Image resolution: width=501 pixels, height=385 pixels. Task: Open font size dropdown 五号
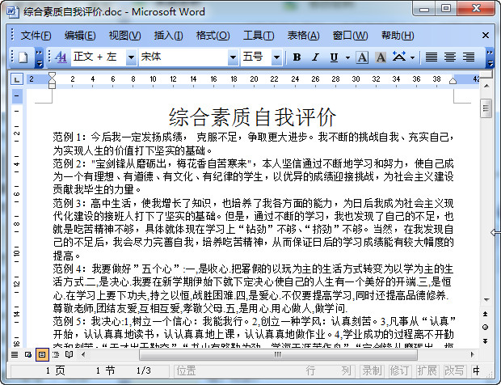pyautogui.click(x=276, y=57)
